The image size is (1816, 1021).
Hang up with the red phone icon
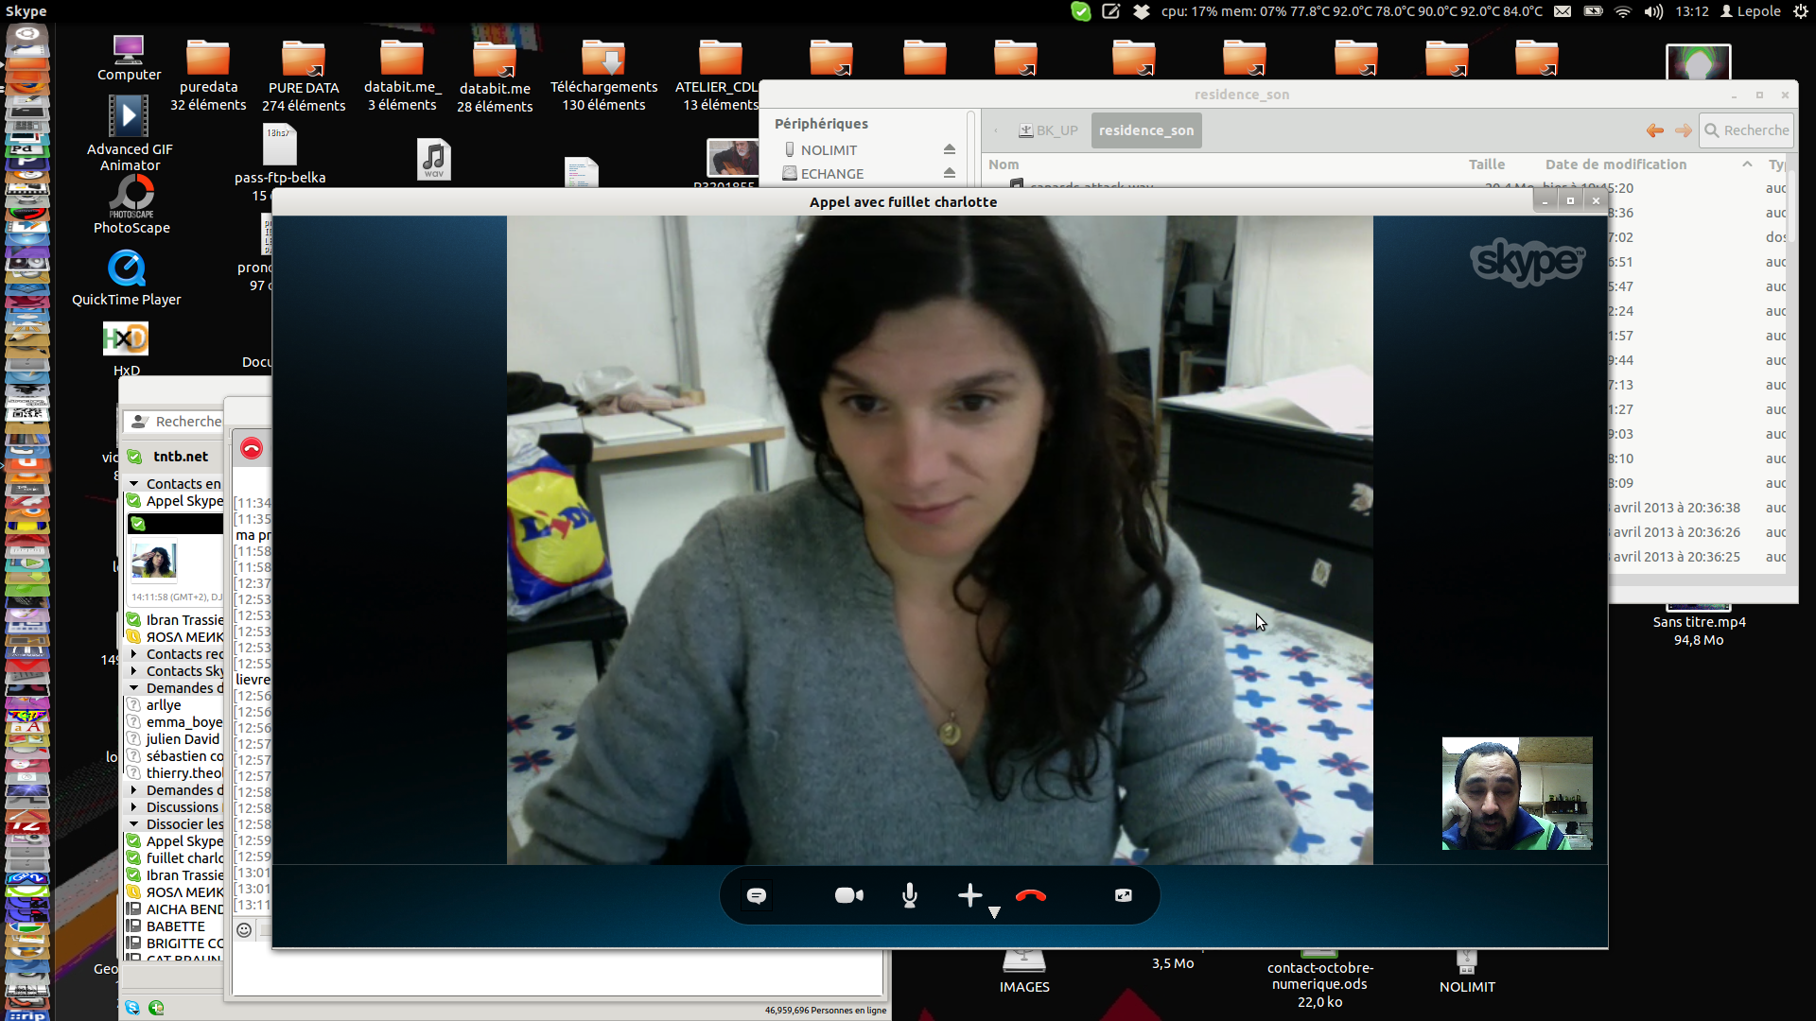tap(1030, 895)
